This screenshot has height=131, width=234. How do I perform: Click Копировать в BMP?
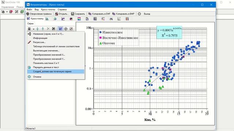click(x=123, y=14)
